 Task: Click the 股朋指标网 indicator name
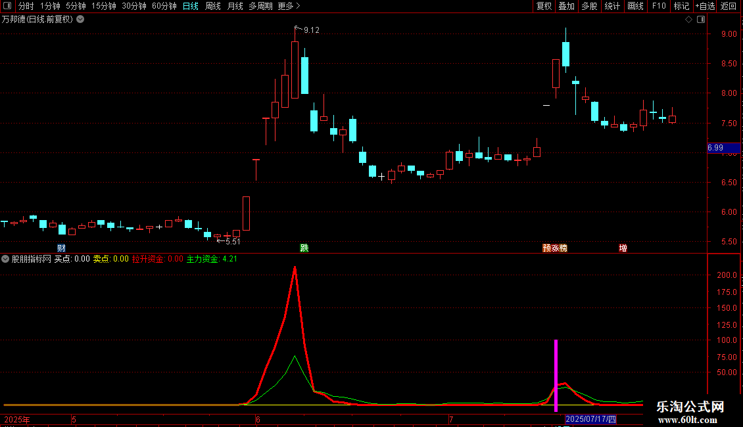(x=32, y=259)
